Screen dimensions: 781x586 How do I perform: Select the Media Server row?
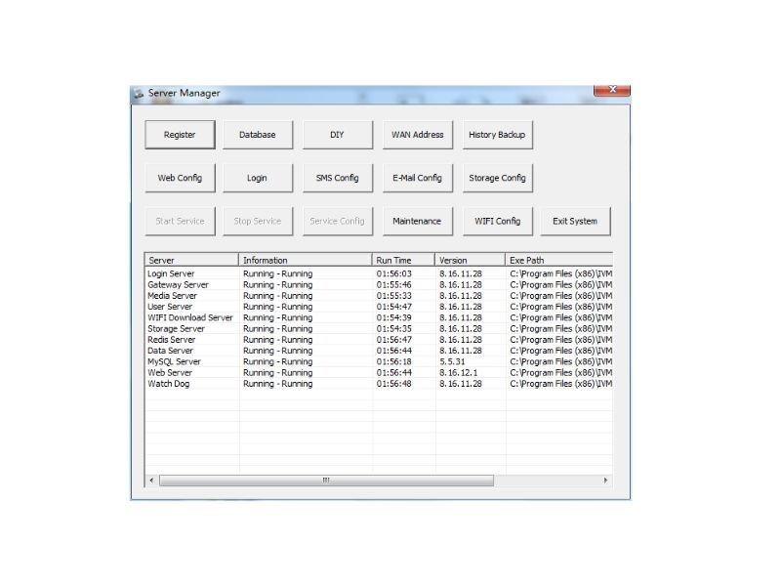click(x=379, y=296)
